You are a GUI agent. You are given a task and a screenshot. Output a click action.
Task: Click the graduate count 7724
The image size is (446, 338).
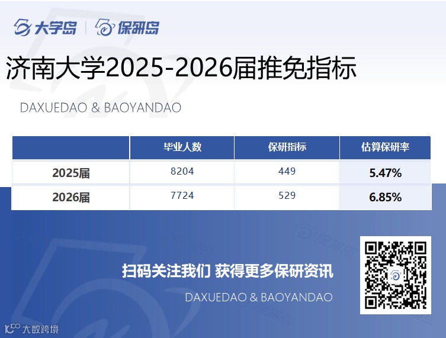(182, 195)
